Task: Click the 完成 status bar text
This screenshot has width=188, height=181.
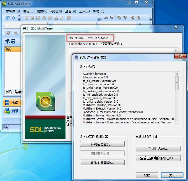Action: [x=6, y=127]
